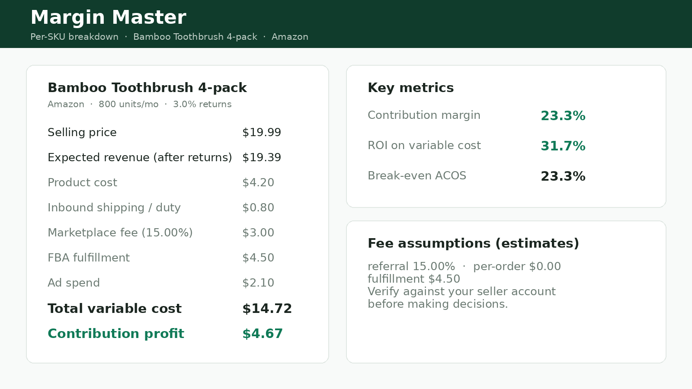
Task: Click the fulfillment $4.50 assumption line
Action: pos(414,279)
